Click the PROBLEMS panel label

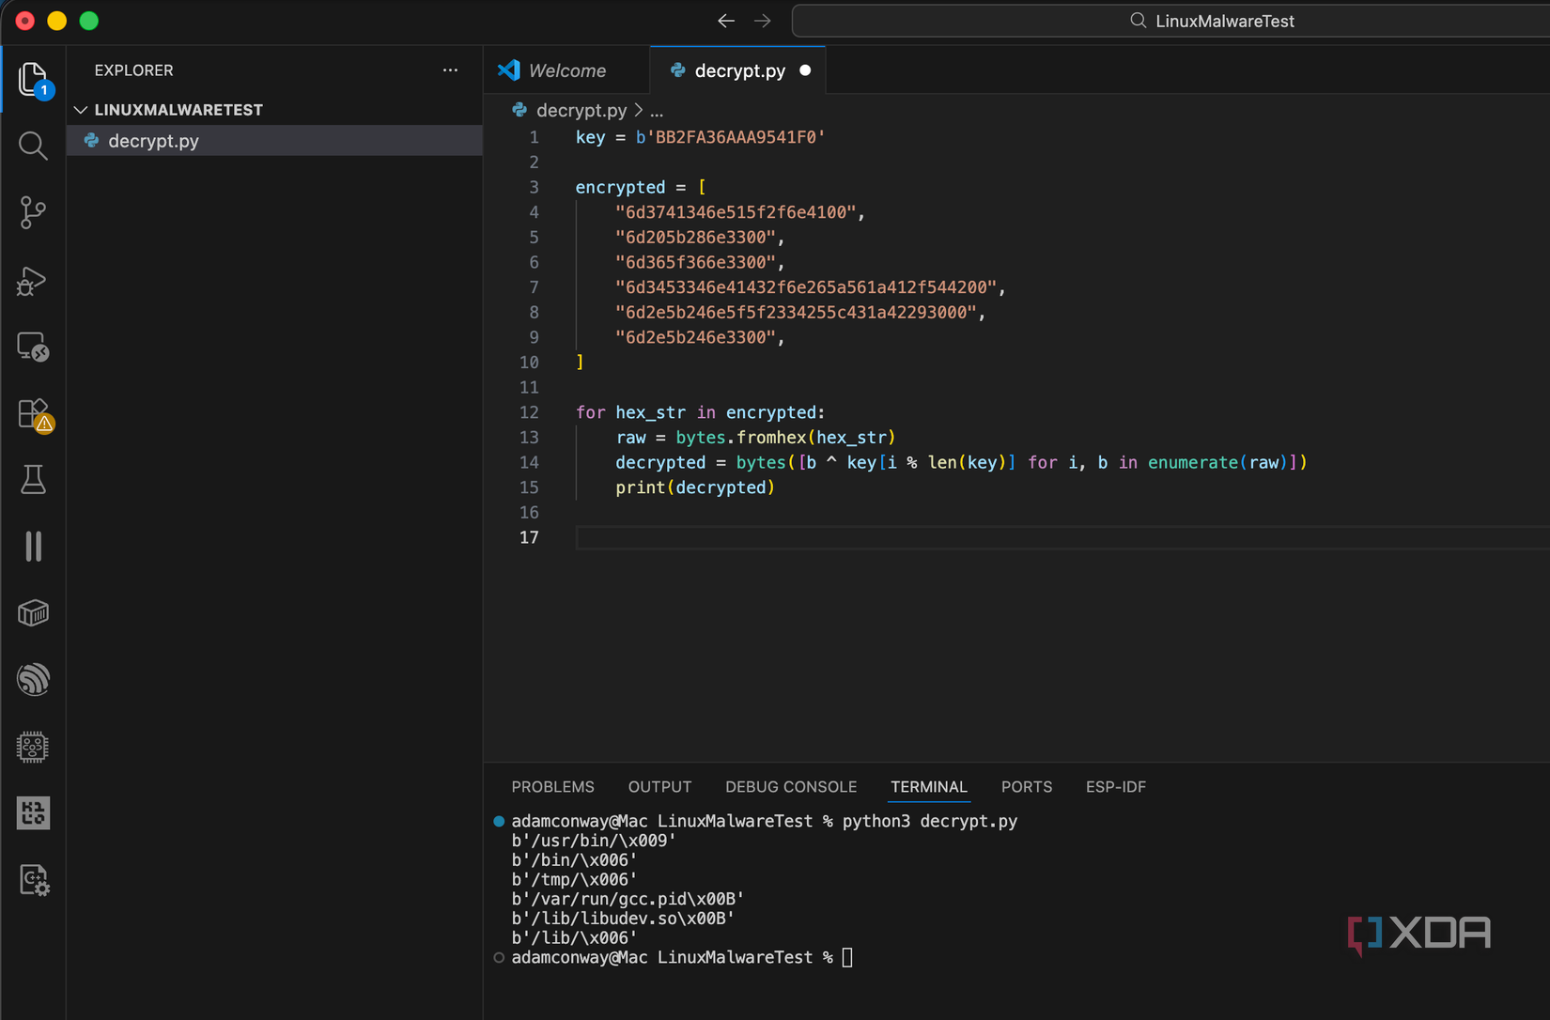pos(552,787)
